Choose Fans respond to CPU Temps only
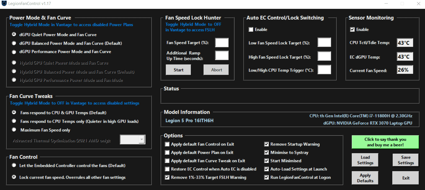Screen dimensions: 425x190 (14, 121)
